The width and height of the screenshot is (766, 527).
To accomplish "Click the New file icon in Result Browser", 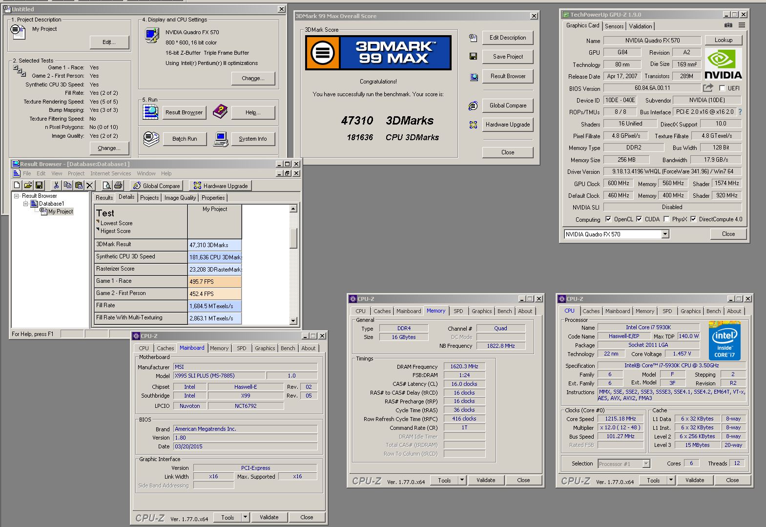I will click(17, 185).
